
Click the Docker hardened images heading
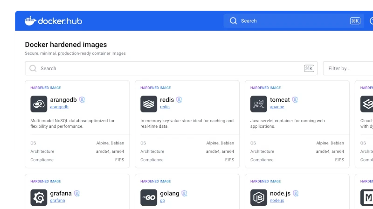coord(66,45)
